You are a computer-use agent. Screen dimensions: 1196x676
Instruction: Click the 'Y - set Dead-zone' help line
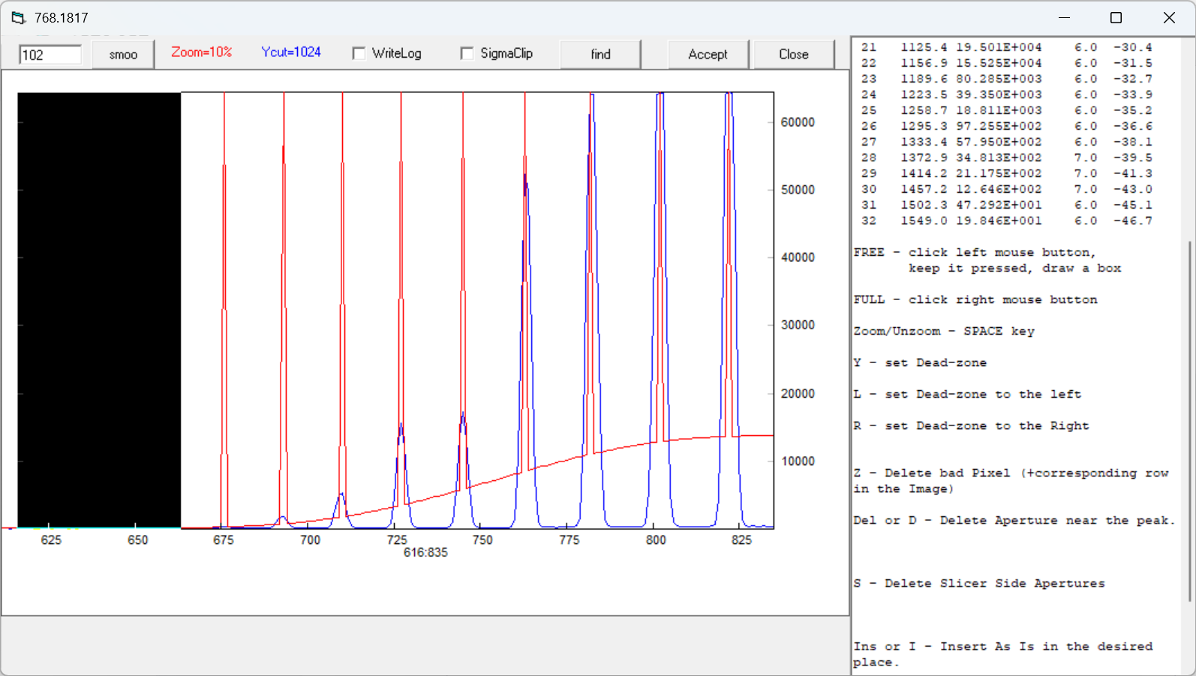pos(920,362)
